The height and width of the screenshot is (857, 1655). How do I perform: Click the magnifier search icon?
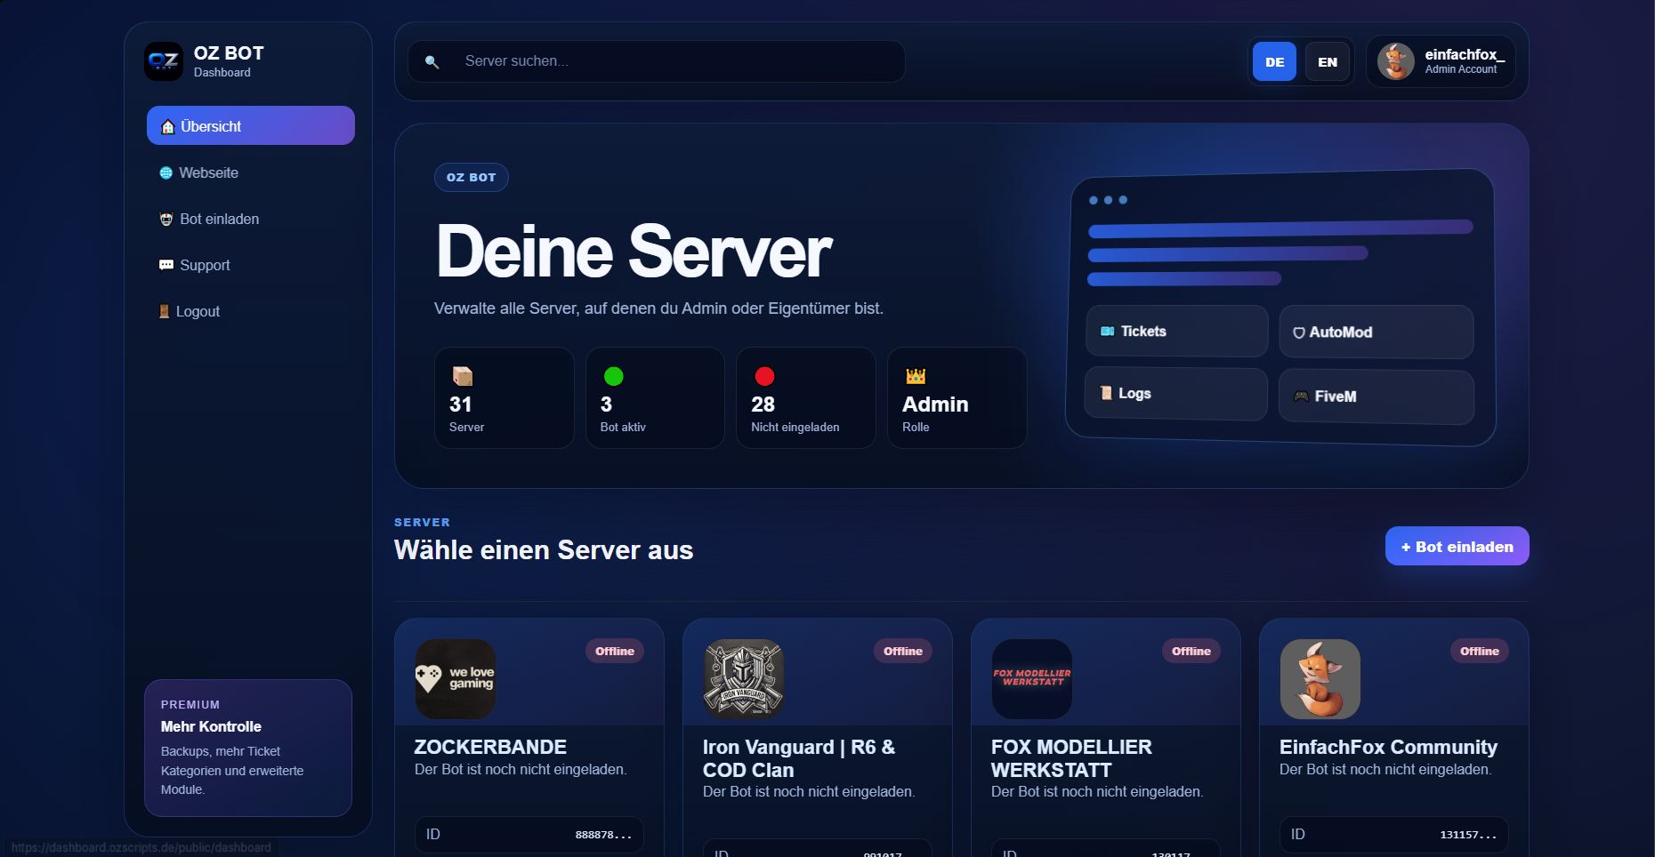tap(432, 61)
